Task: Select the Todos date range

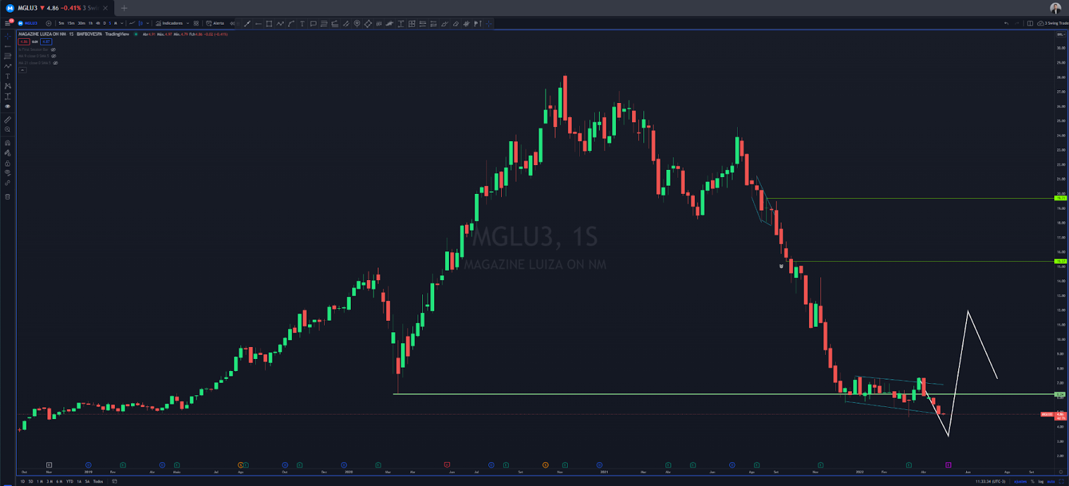Action: tap(98, 481)
